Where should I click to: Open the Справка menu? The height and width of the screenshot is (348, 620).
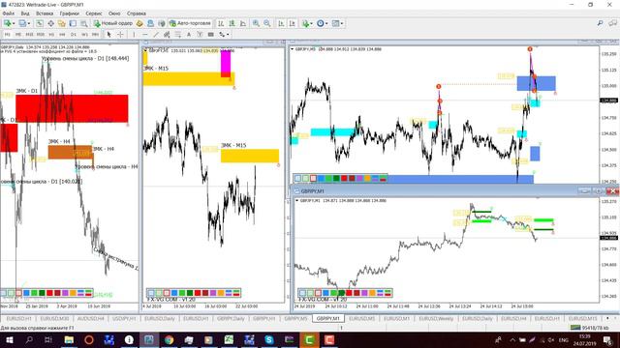[137, 14]
